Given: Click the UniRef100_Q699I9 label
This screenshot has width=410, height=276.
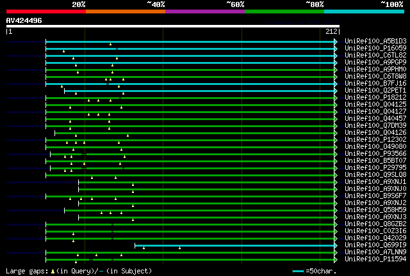Looking at the screenshot, I should tap(375, 245).
